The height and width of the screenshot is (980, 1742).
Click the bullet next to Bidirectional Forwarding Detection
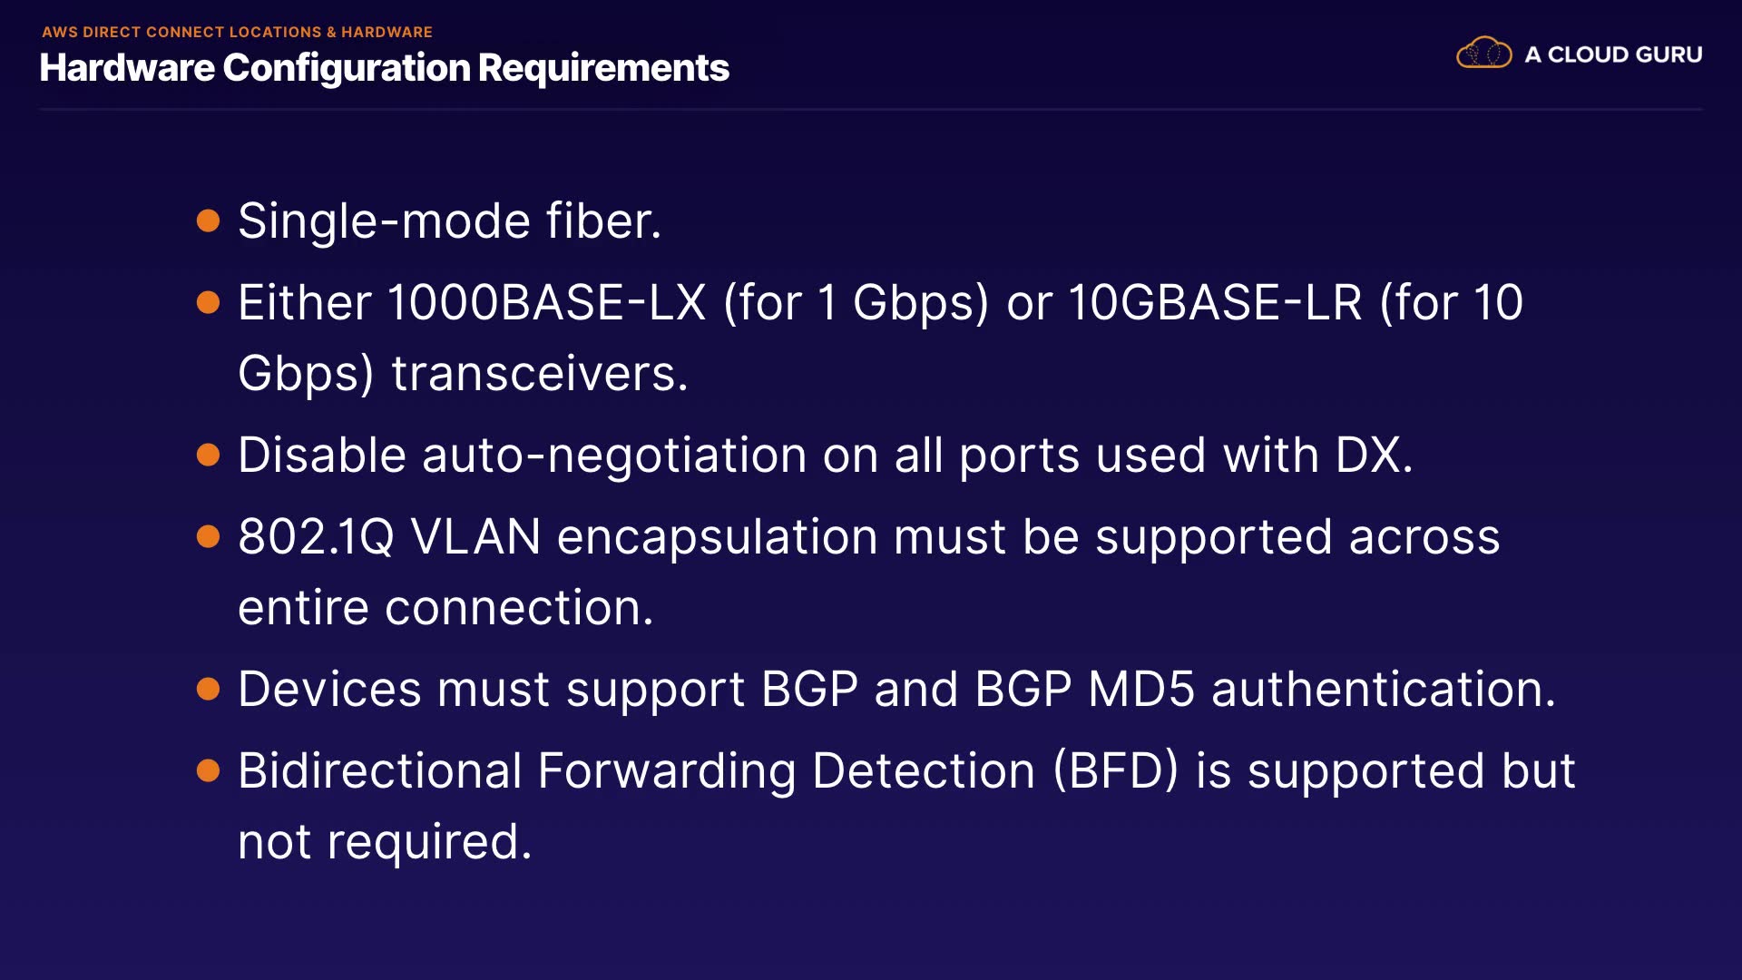(209, 770)
